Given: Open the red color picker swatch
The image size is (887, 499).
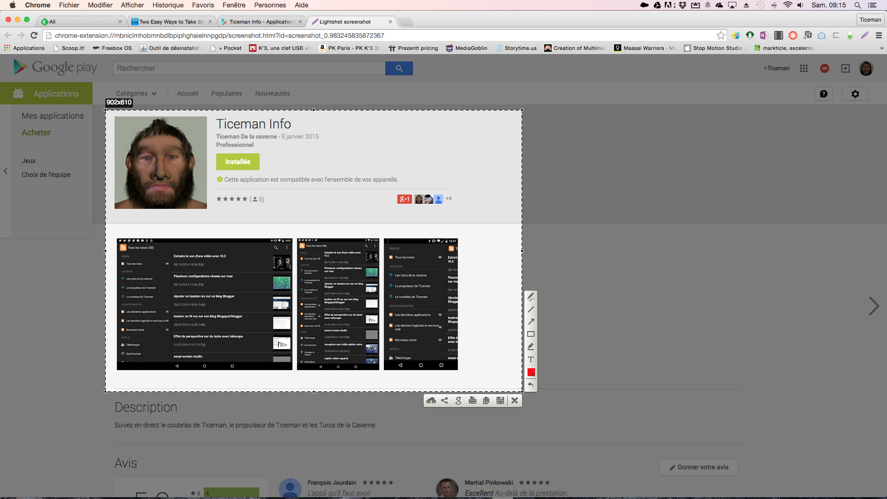Looking at the screenshot, I should [531, 372].
